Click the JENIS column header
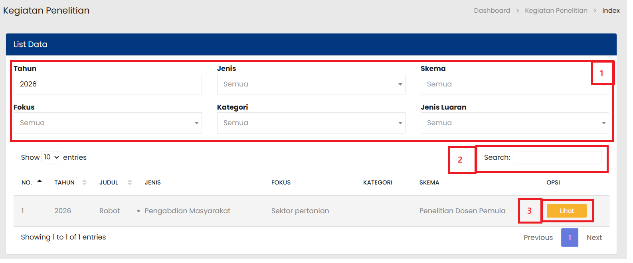 click(x=153, y=183)
